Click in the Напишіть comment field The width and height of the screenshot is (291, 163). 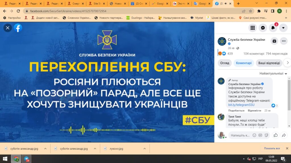point(240,135)
